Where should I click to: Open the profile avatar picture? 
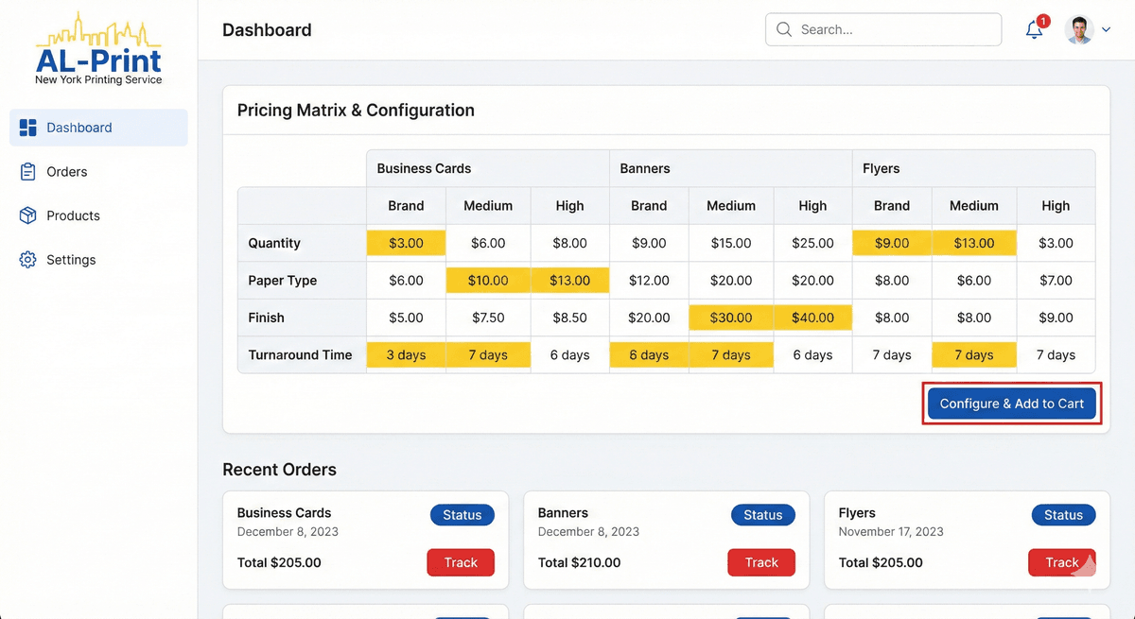click(x=1079, y=29)
